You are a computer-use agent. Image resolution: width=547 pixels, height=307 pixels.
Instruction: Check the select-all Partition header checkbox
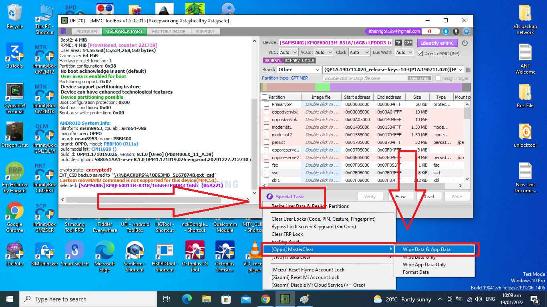click(264, 97)
